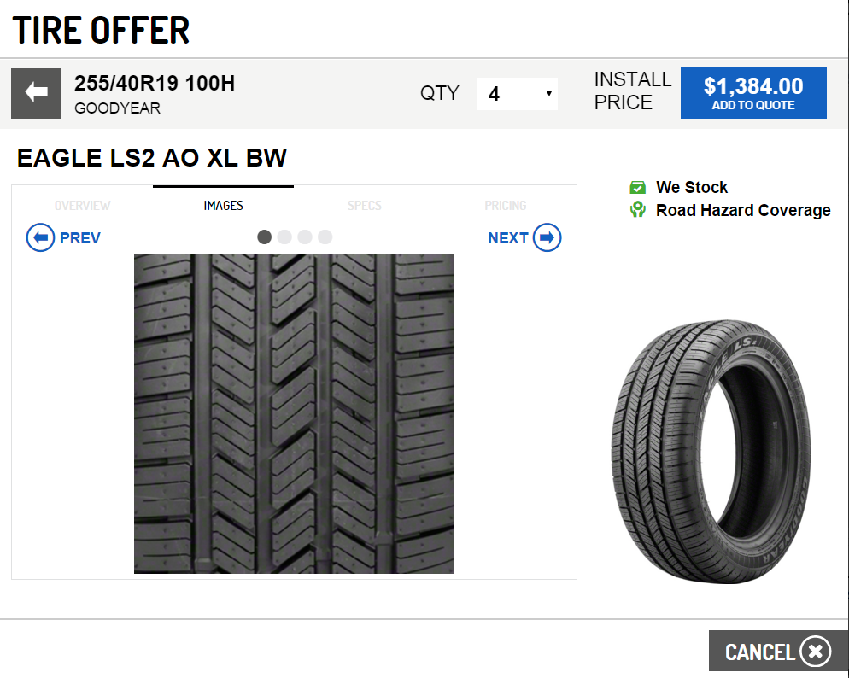This screenshot has height=678, width=849.
Task: Click the Road Hazard Coverage text
Action: click(743, 210)
